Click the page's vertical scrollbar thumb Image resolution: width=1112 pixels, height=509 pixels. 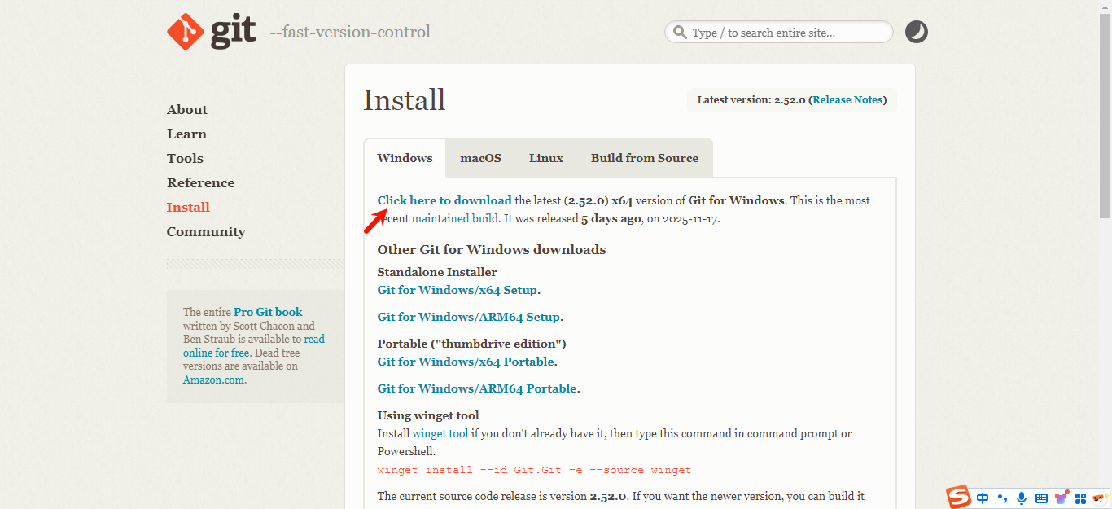coord(1105,114)
